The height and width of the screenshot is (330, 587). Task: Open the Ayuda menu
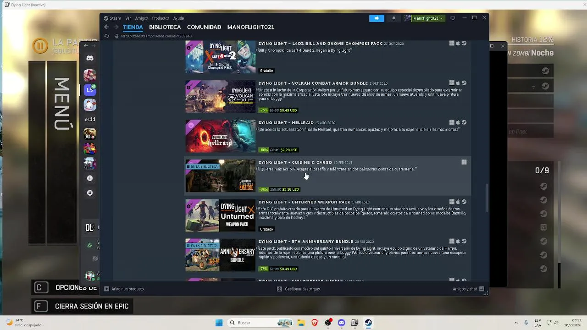pos(178,18)
